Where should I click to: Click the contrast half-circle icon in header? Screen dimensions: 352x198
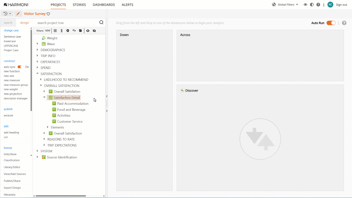[x=312, y=5]
